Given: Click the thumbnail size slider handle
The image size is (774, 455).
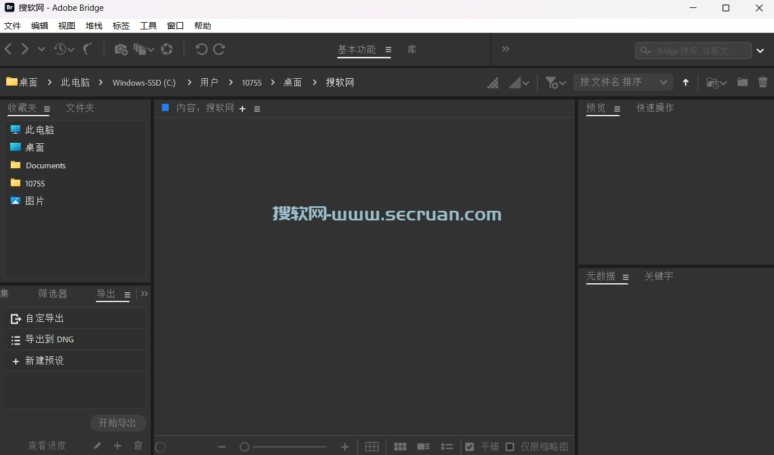Looking at the screenshot, I should [x=245, y=447].
